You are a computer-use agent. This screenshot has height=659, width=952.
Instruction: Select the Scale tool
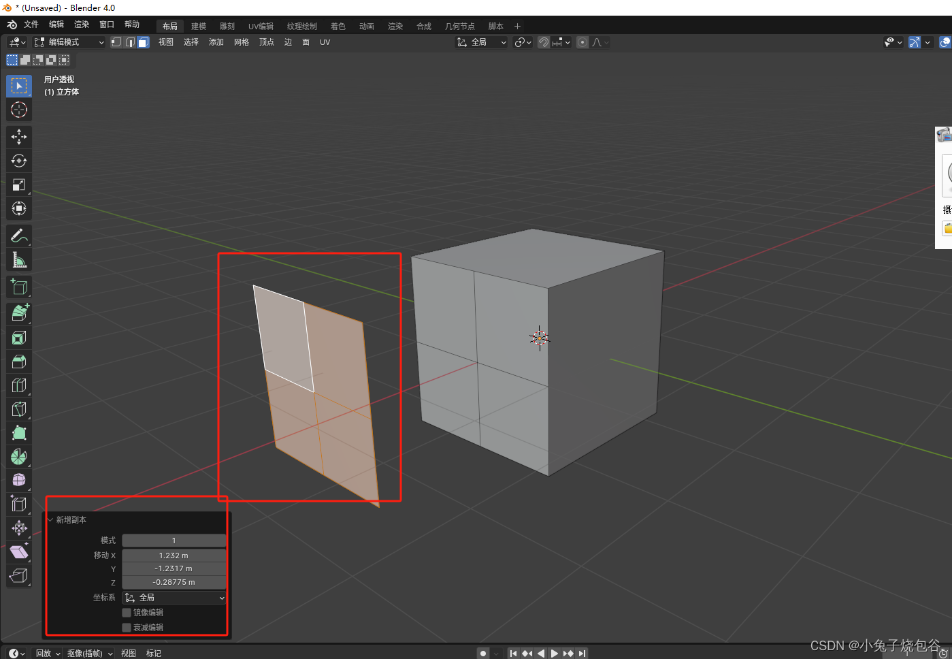[19, 184]
